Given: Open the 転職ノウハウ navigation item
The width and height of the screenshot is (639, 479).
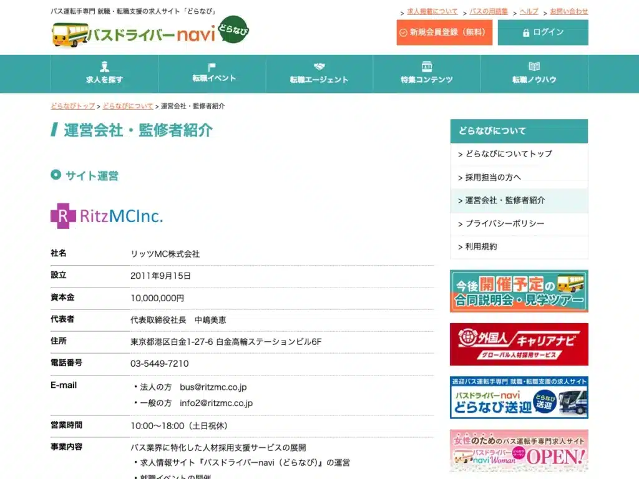Looking at the screenshot, I should [534, 74].
